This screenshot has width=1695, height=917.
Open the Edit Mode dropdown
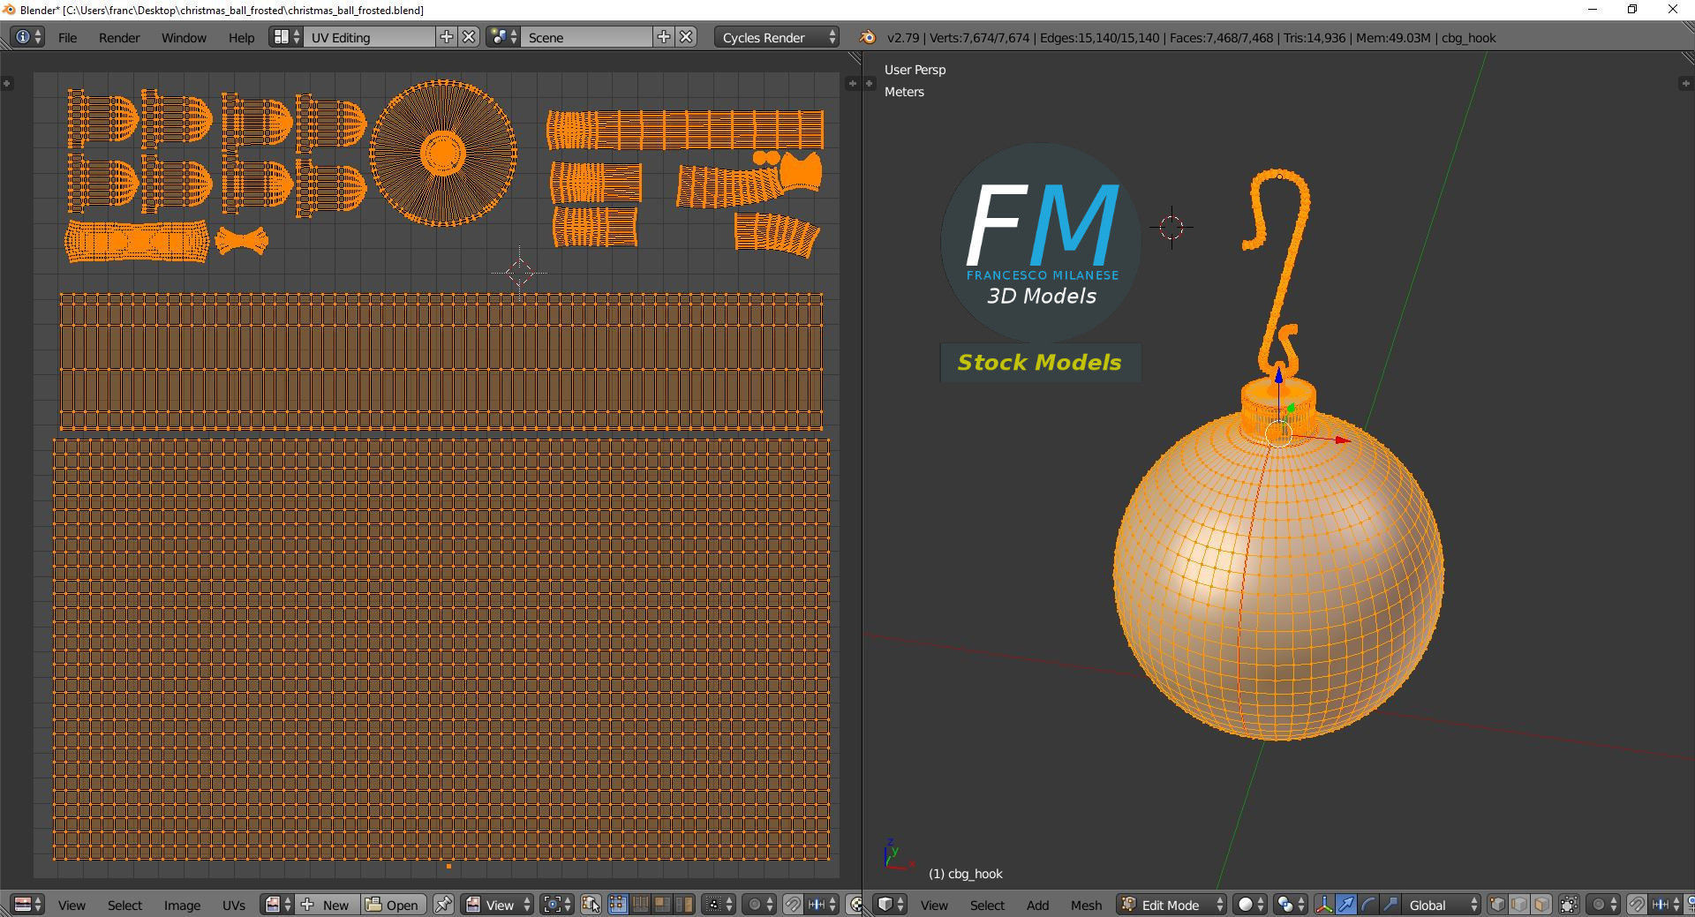(1172, 905)
